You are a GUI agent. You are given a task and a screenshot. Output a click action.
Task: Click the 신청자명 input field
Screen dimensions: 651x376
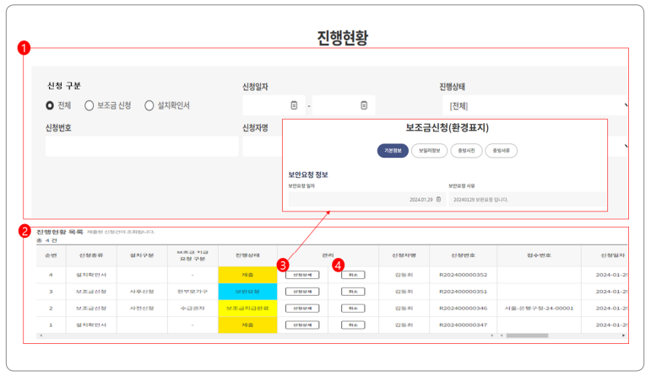tap(263, 147)
